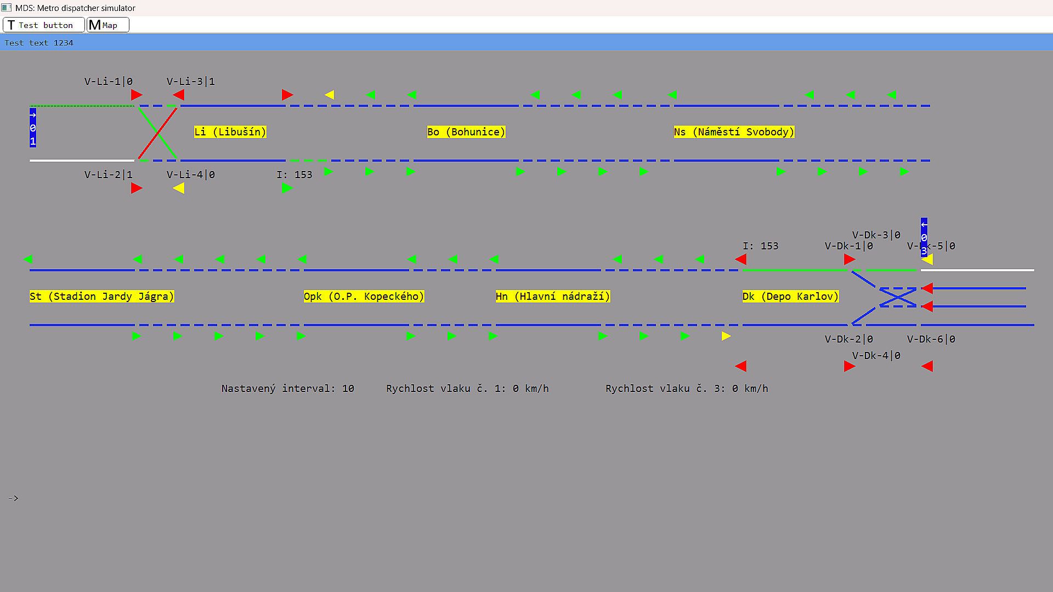Click red signal under V-Li-1|0 label
1053x592 pixels.
(137, 95)
